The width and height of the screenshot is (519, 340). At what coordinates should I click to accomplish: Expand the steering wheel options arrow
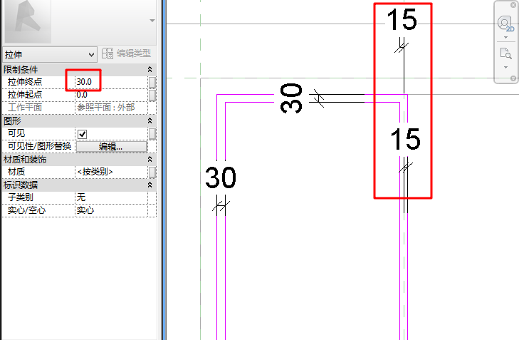tap(505, 38)
